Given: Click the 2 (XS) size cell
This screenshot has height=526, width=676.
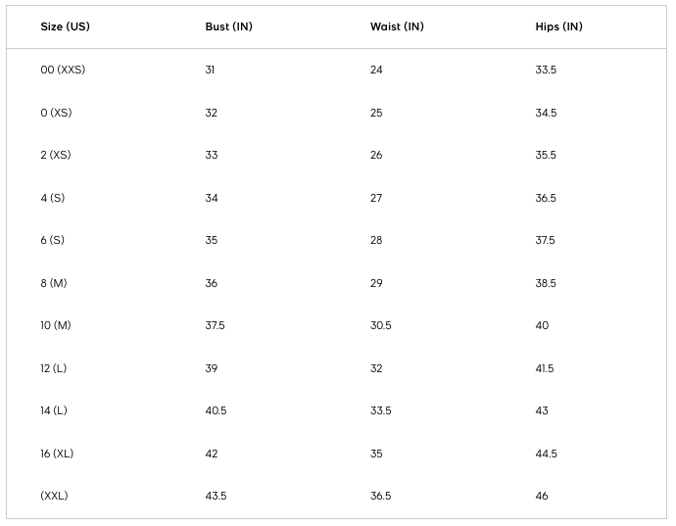Looking at the screenshot, I should [x=56, y=155].
